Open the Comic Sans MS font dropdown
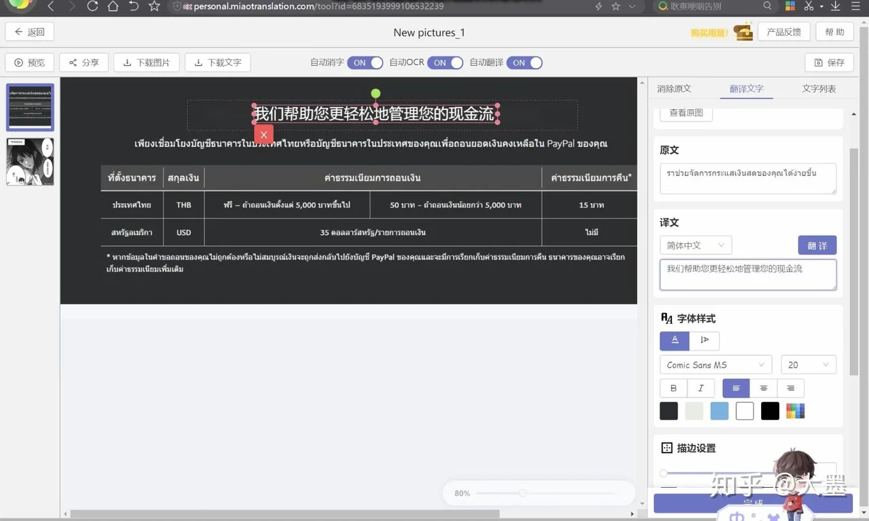Image resolution: width=869 pixels, height=521 pixels. pos(716,365)
